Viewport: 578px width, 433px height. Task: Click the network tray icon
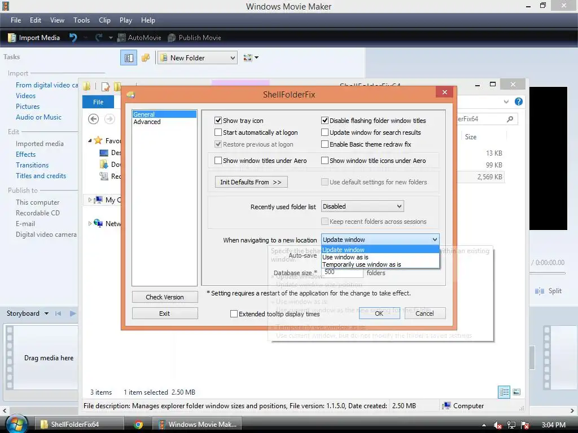[x=511, y=425]
